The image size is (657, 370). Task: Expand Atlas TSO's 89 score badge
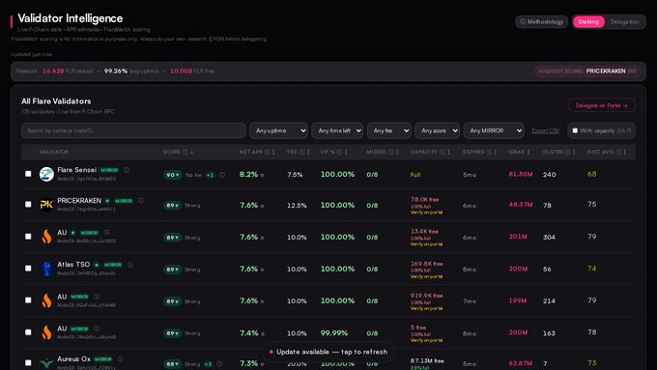172,270
